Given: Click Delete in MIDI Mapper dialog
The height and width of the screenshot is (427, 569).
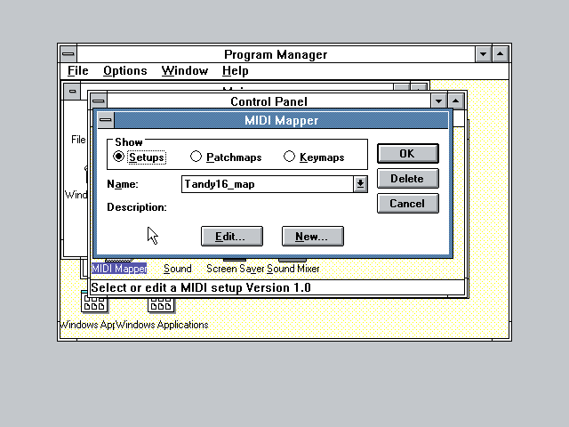Looking at the screenshot, I should (x=408, y=179).
